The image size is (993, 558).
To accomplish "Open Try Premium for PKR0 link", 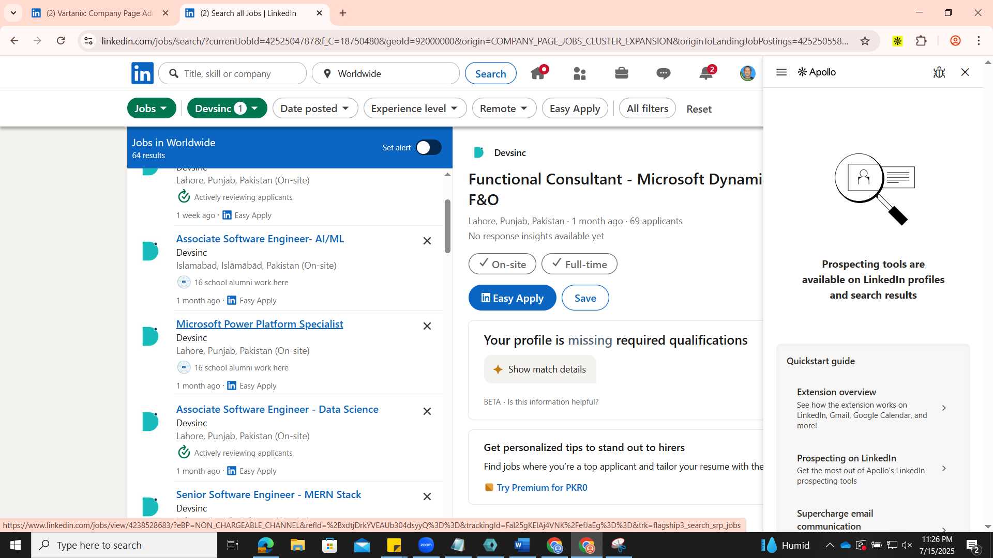I will (x=541, y=488).
